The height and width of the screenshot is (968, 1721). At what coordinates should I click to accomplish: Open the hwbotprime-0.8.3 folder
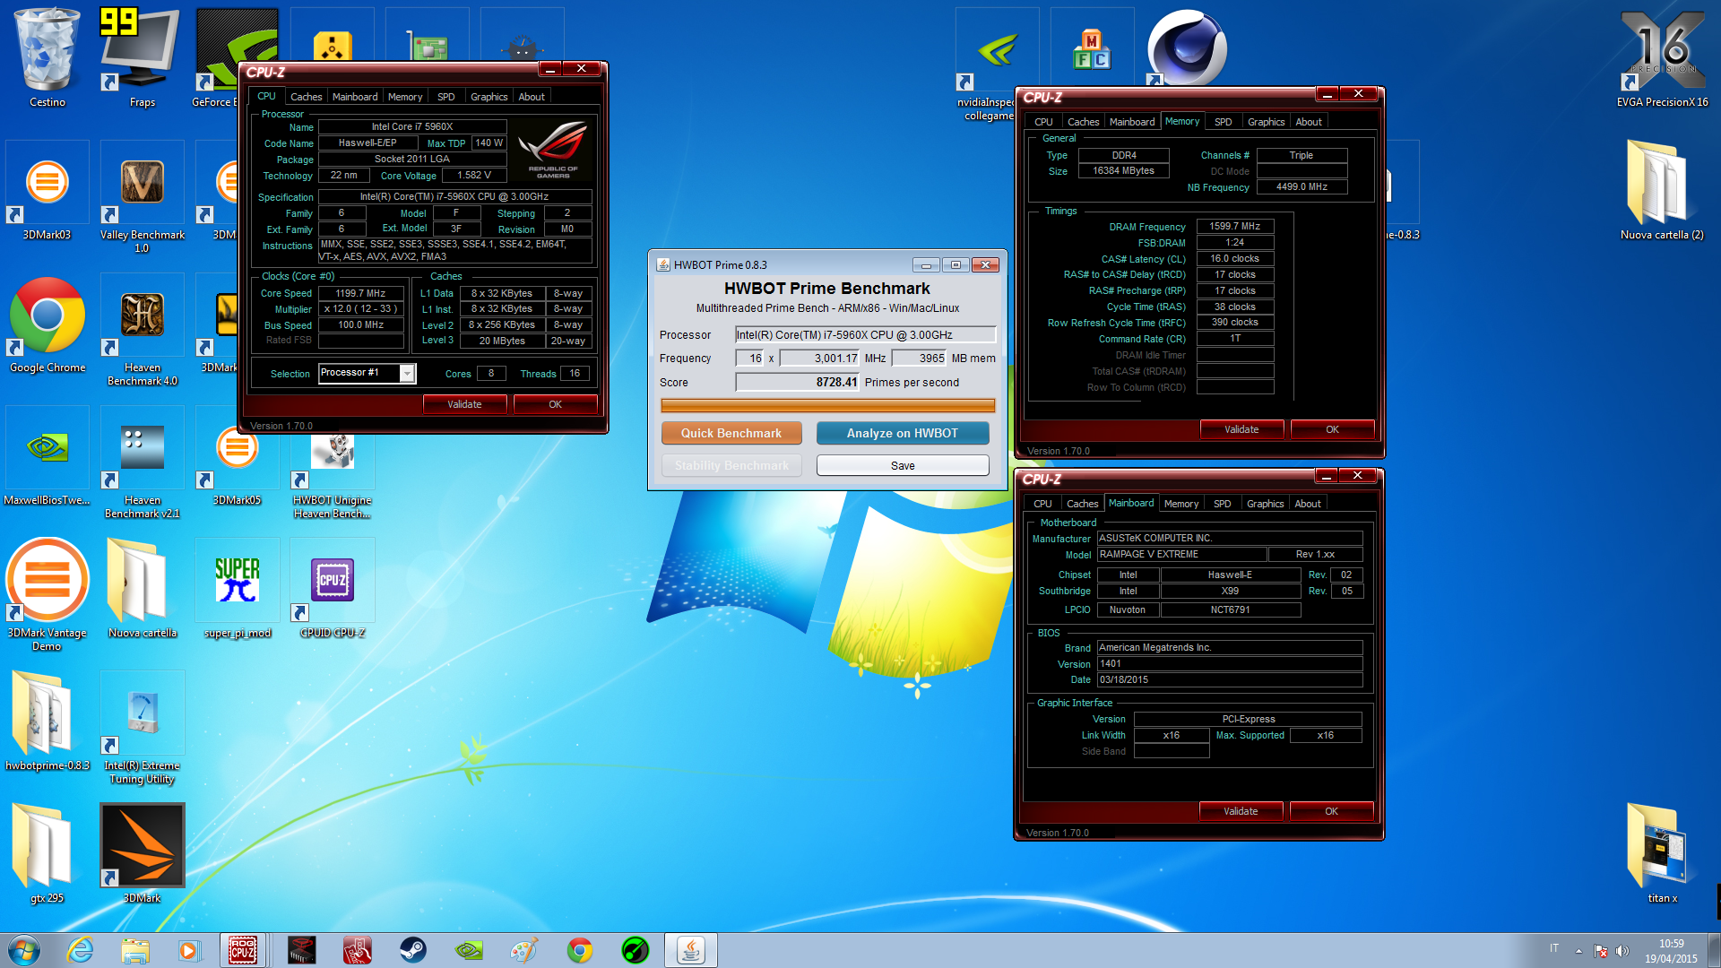(47, 722)
